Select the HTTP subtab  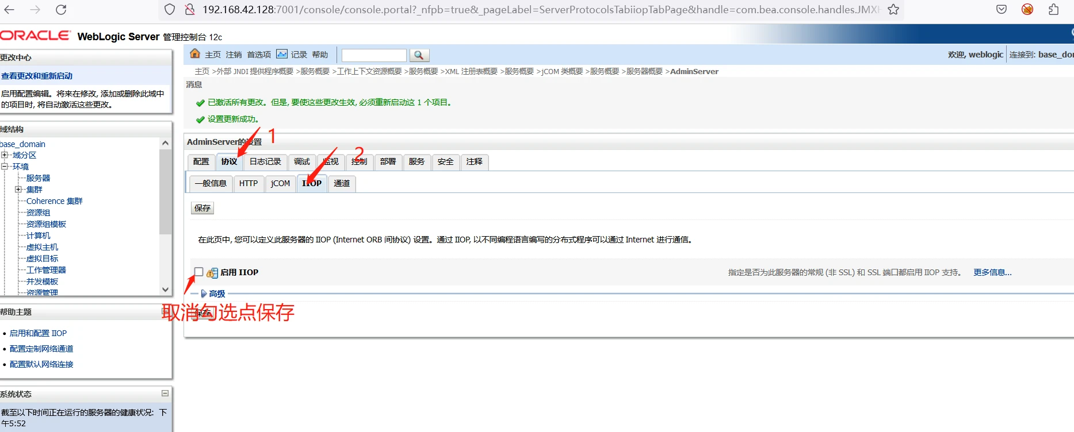point(249,184)
